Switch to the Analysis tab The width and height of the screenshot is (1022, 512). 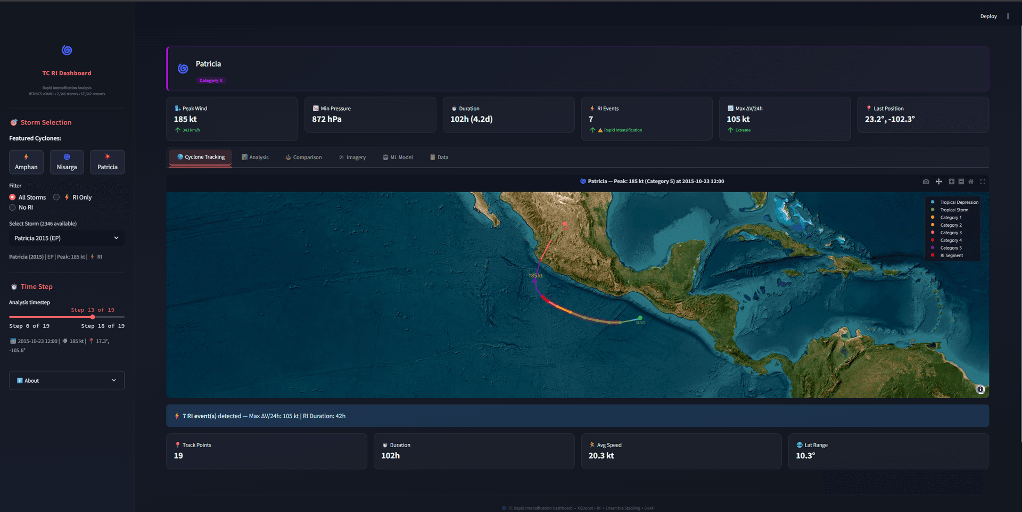(x=256, y=157)
